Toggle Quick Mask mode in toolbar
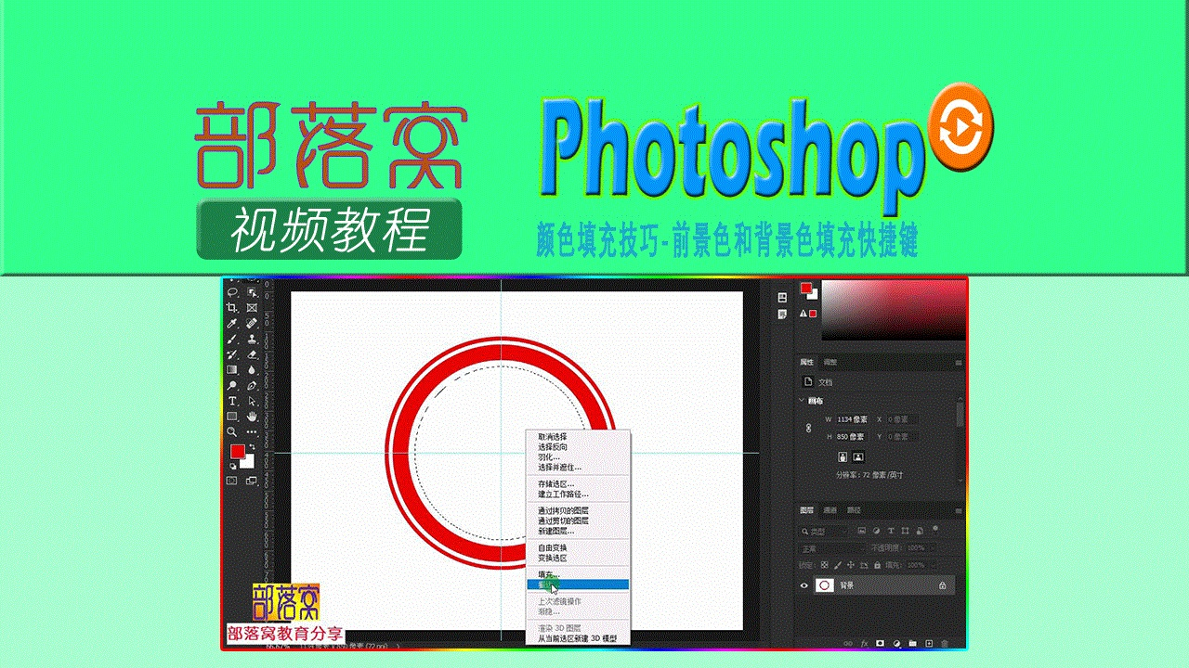This screenshot has height=668, width=1189. [x=232, y=481]
